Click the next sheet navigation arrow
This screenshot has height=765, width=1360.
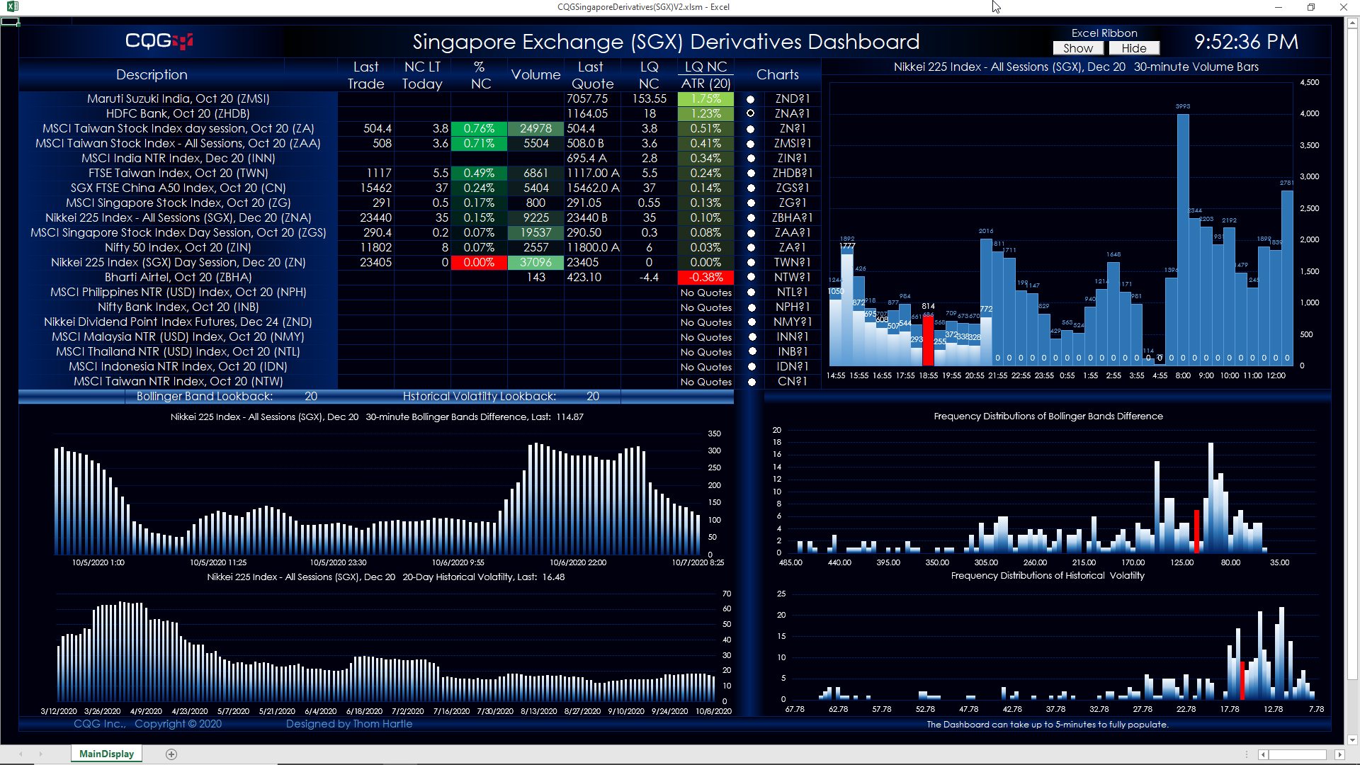(40, 754)
